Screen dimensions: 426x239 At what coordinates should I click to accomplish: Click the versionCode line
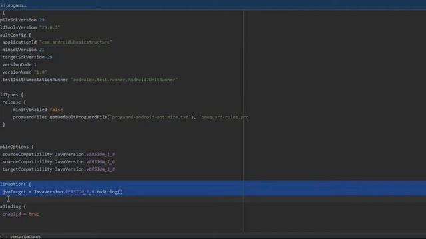click(x=19, y=64)
